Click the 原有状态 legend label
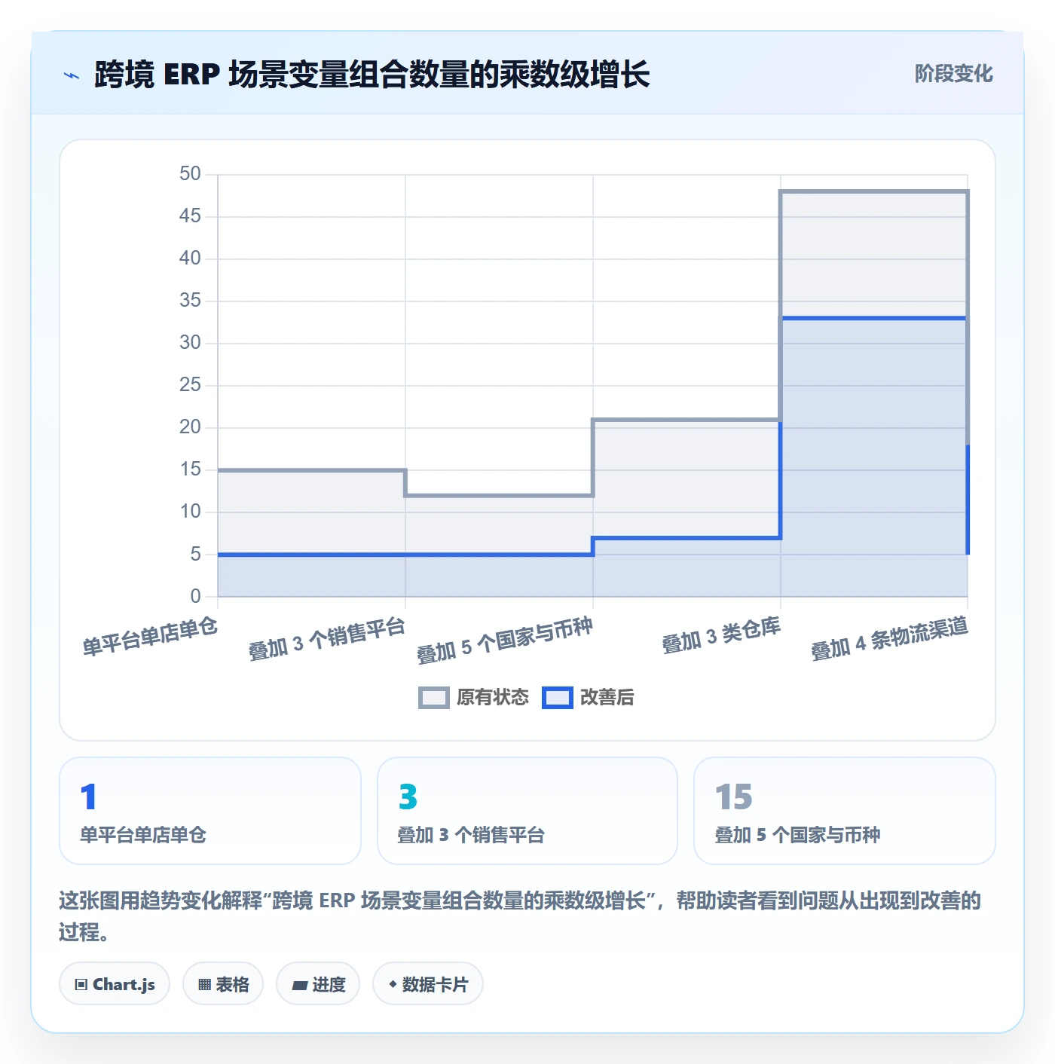The height and width of the screenshot is (1064, 1055). point(493,698)
